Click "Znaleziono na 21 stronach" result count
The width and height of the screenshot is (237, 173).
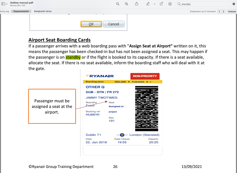[x=203, y=12]
